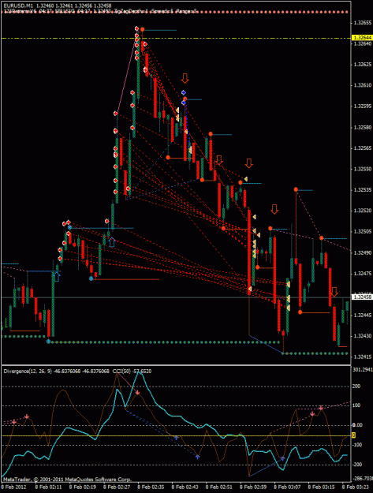Click the 1.32595 price axis label
Viewport: 373px width, 493px height.
(x=363, y=106)
